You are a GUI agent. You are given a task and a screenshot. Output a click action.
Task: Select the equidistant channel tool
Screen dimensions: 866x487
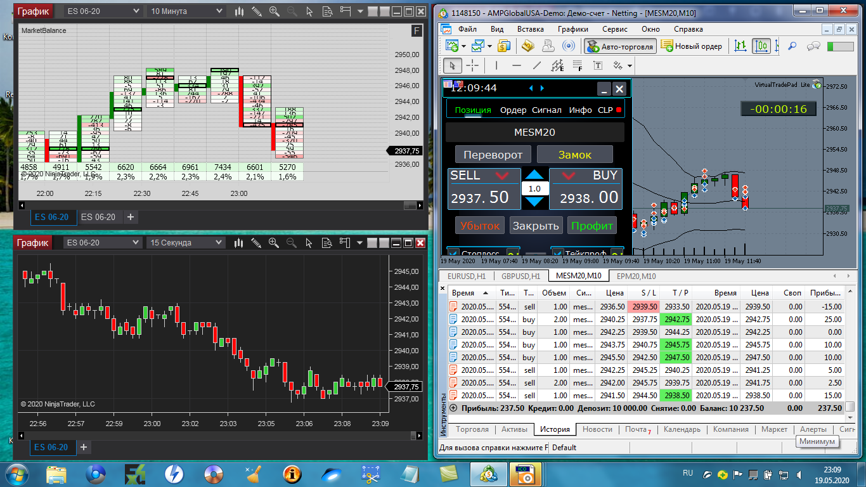point(557,65)
